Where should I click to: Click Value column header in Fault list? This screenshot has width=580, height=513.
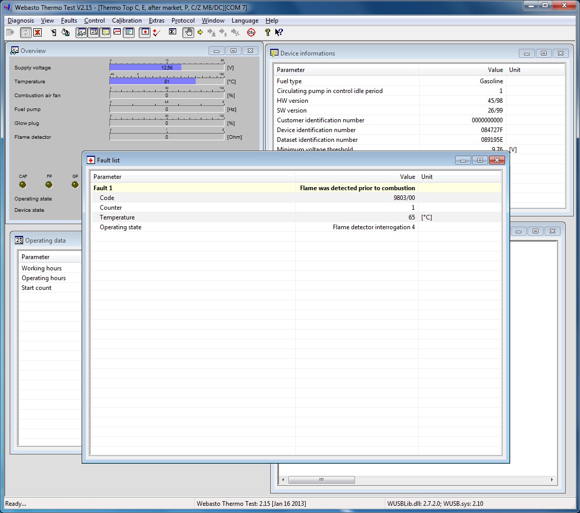point(357,177)
